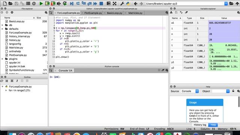Click the eraser icon in Variable explorer
The width and height of the screenshot is (240, 135).
click(186, 12)
